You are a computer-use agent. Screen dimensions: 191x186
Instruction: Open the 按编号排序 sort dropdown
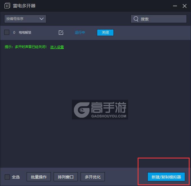[25, 19]
